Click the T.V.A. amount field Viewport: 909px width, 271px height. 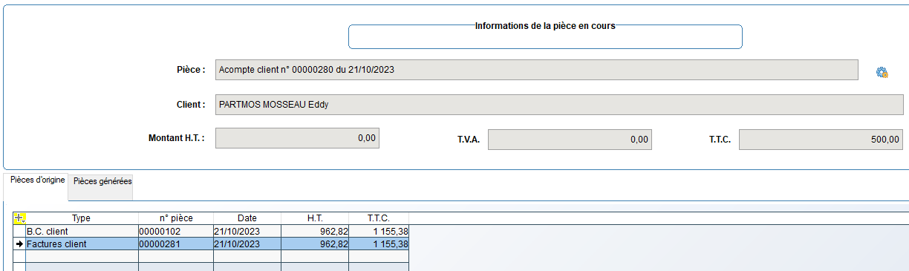[570, 139]
